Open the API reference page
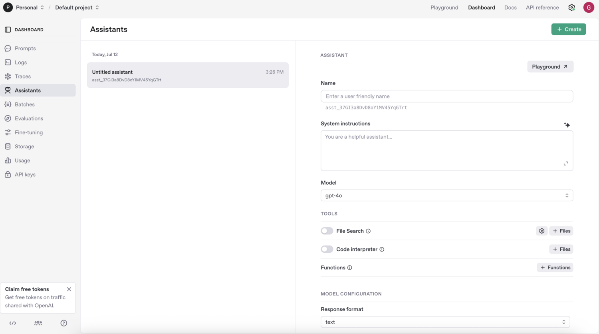599x334 pixels. pos(542,7)
